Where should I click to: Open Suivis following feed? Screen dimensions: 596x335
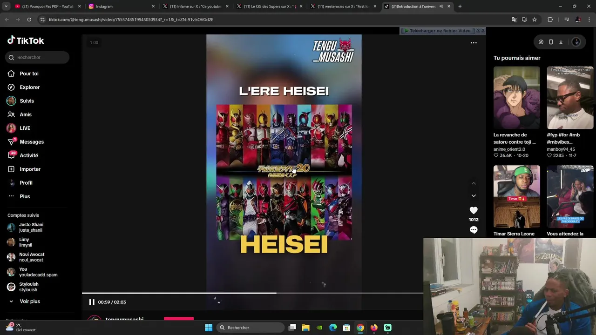[x=27, y=101]
